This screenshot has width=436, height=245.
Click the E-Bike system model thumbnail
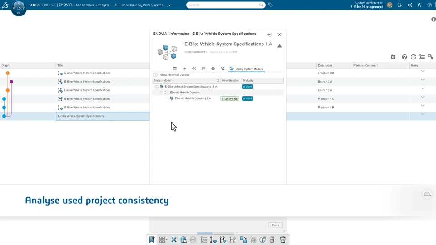(x=167, y=52)
